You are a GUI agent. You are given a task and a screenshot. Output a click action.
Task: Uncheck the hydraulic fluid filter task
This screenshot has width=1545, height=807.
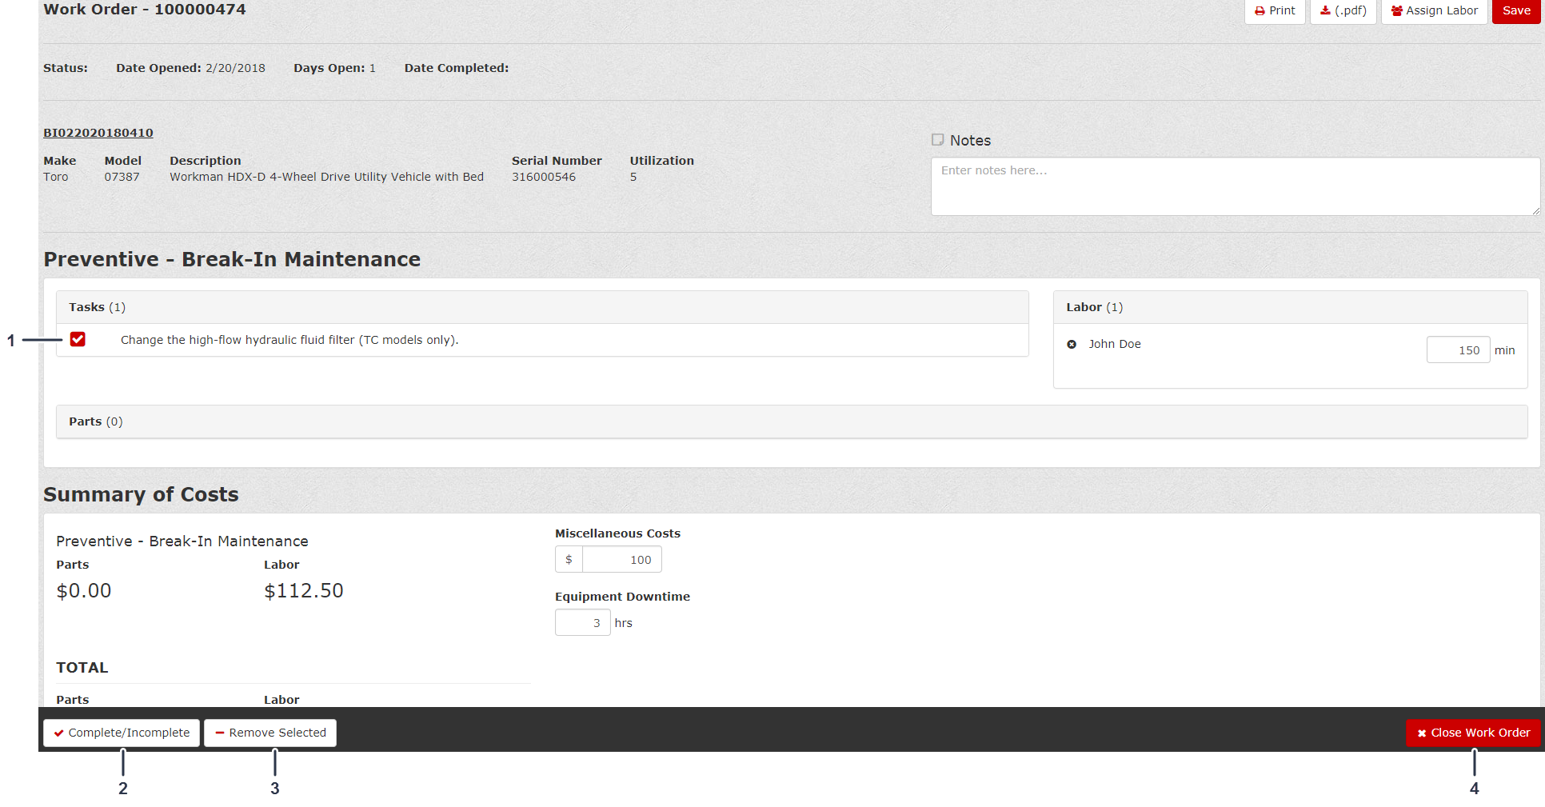tap(78, 340)
